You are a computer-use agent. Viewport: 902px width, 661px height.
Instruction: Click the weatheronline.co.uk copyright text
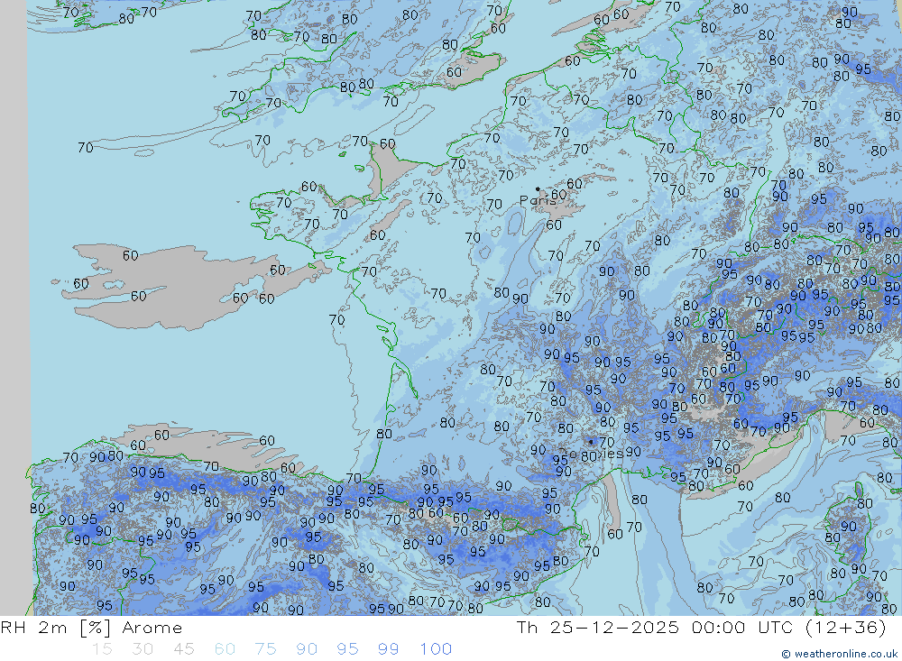pyautogui.click(x=839, y=654)
